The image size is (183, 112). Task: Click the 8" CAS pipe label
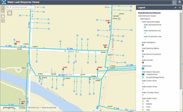[29, 25]
